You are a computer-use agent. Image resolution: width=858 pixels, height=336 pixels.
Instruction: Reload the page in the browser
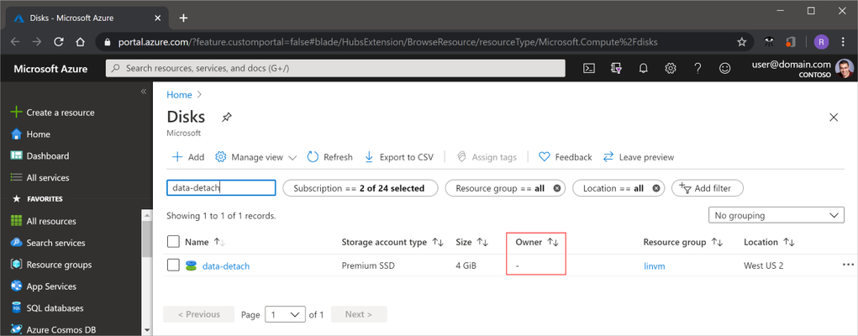click(59, 42)
